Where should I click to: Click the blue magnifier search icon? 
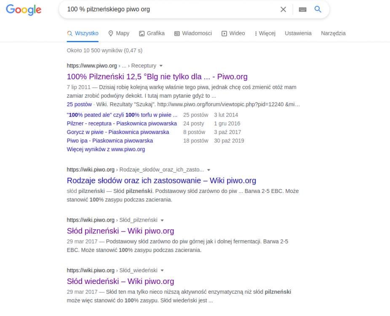pos(318,9)
